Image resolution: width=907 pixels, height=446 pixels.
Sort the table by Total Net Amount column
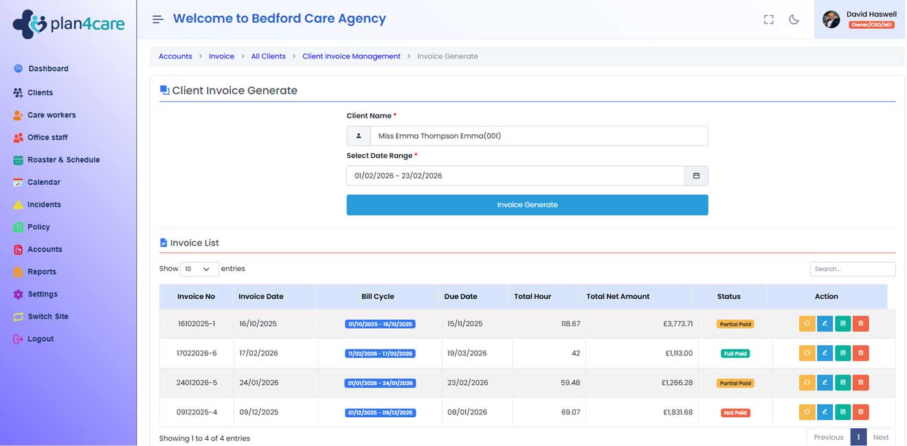618,296
